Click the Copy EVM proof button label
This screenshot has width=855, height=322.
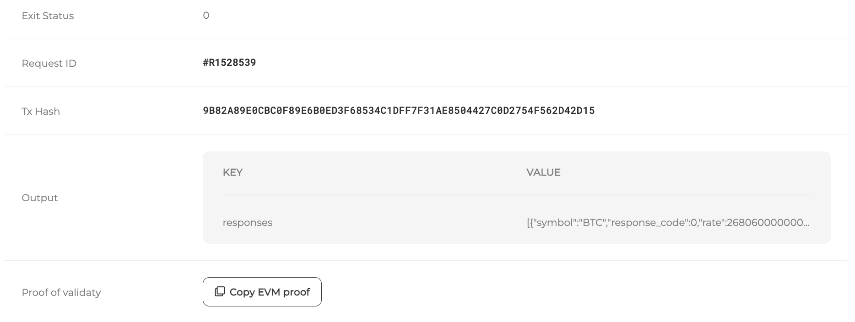[x=270, y=292]
